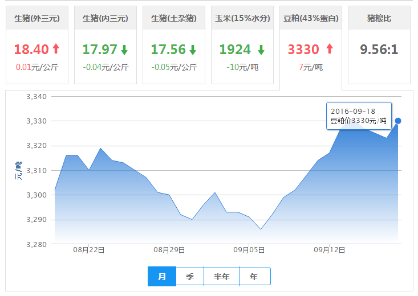Image resolution: width=418 pixels, height=296 pixels.
Task: Select the 生猪(内三元) price tab
Action: point(105,45)
